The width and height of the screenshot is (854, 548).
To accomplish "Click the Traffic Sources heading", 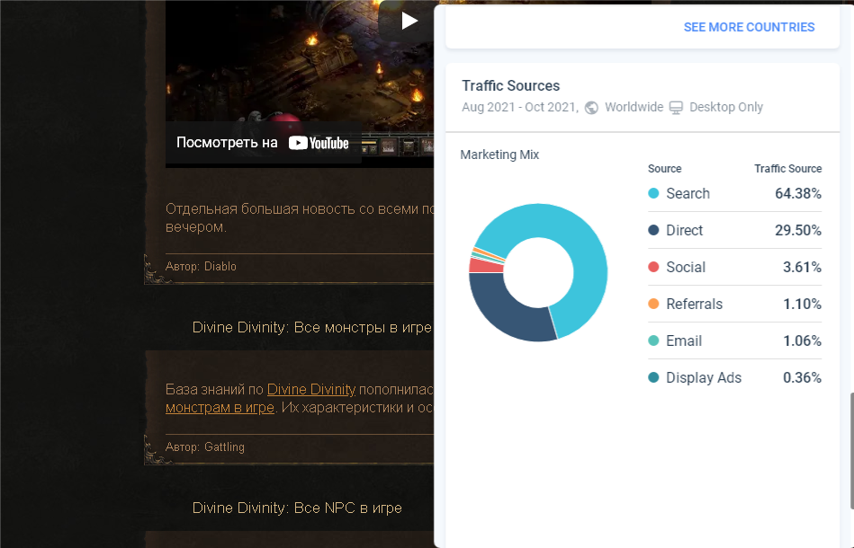I will [x=510, y=86].
